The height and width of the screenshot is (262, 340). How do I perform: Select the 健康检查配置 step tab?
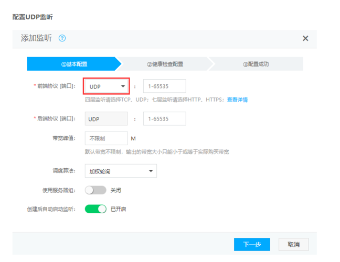point(165,64)
